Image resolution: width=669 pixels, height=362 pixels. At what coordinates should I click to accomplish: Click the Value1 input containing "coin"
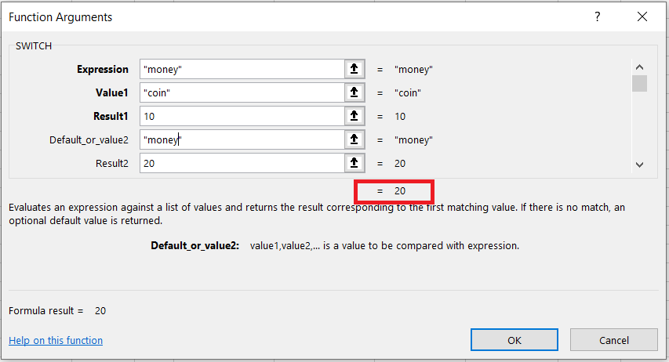point(242,92)
